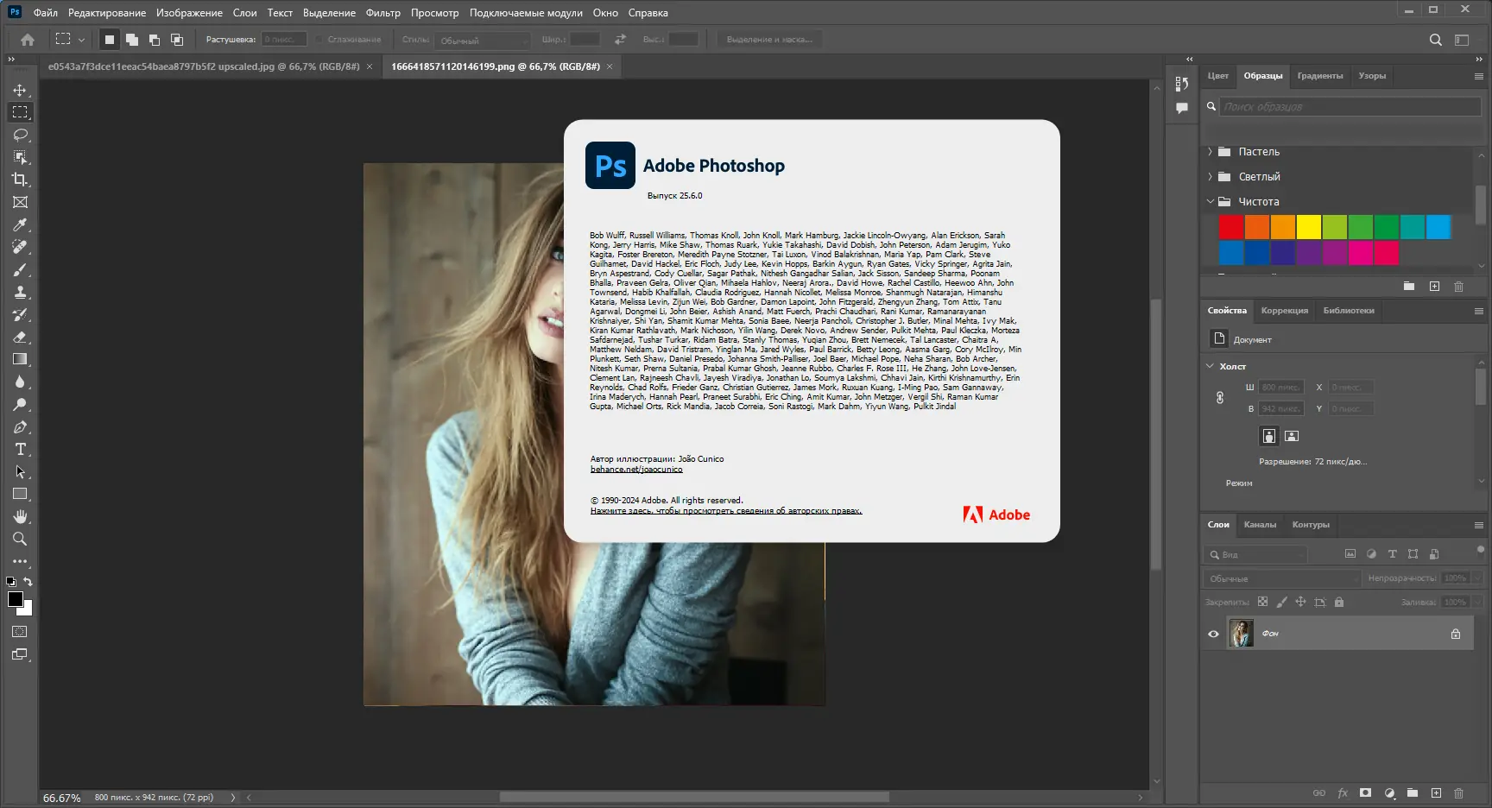Add a layer mask to the layer
The width and height of the screenshot is (1492, 808).
(1365, 792)
